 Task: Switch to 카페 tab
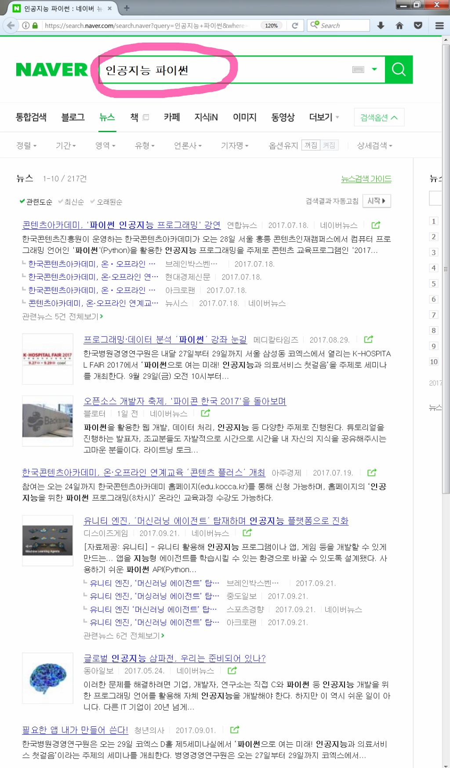pos(172,117)
